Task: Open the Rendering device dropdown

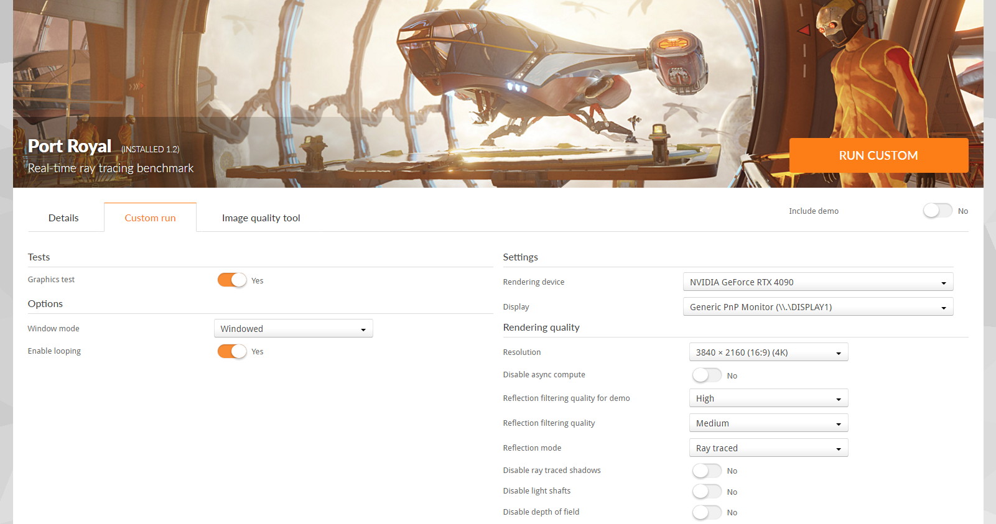Action: point(818,282)
